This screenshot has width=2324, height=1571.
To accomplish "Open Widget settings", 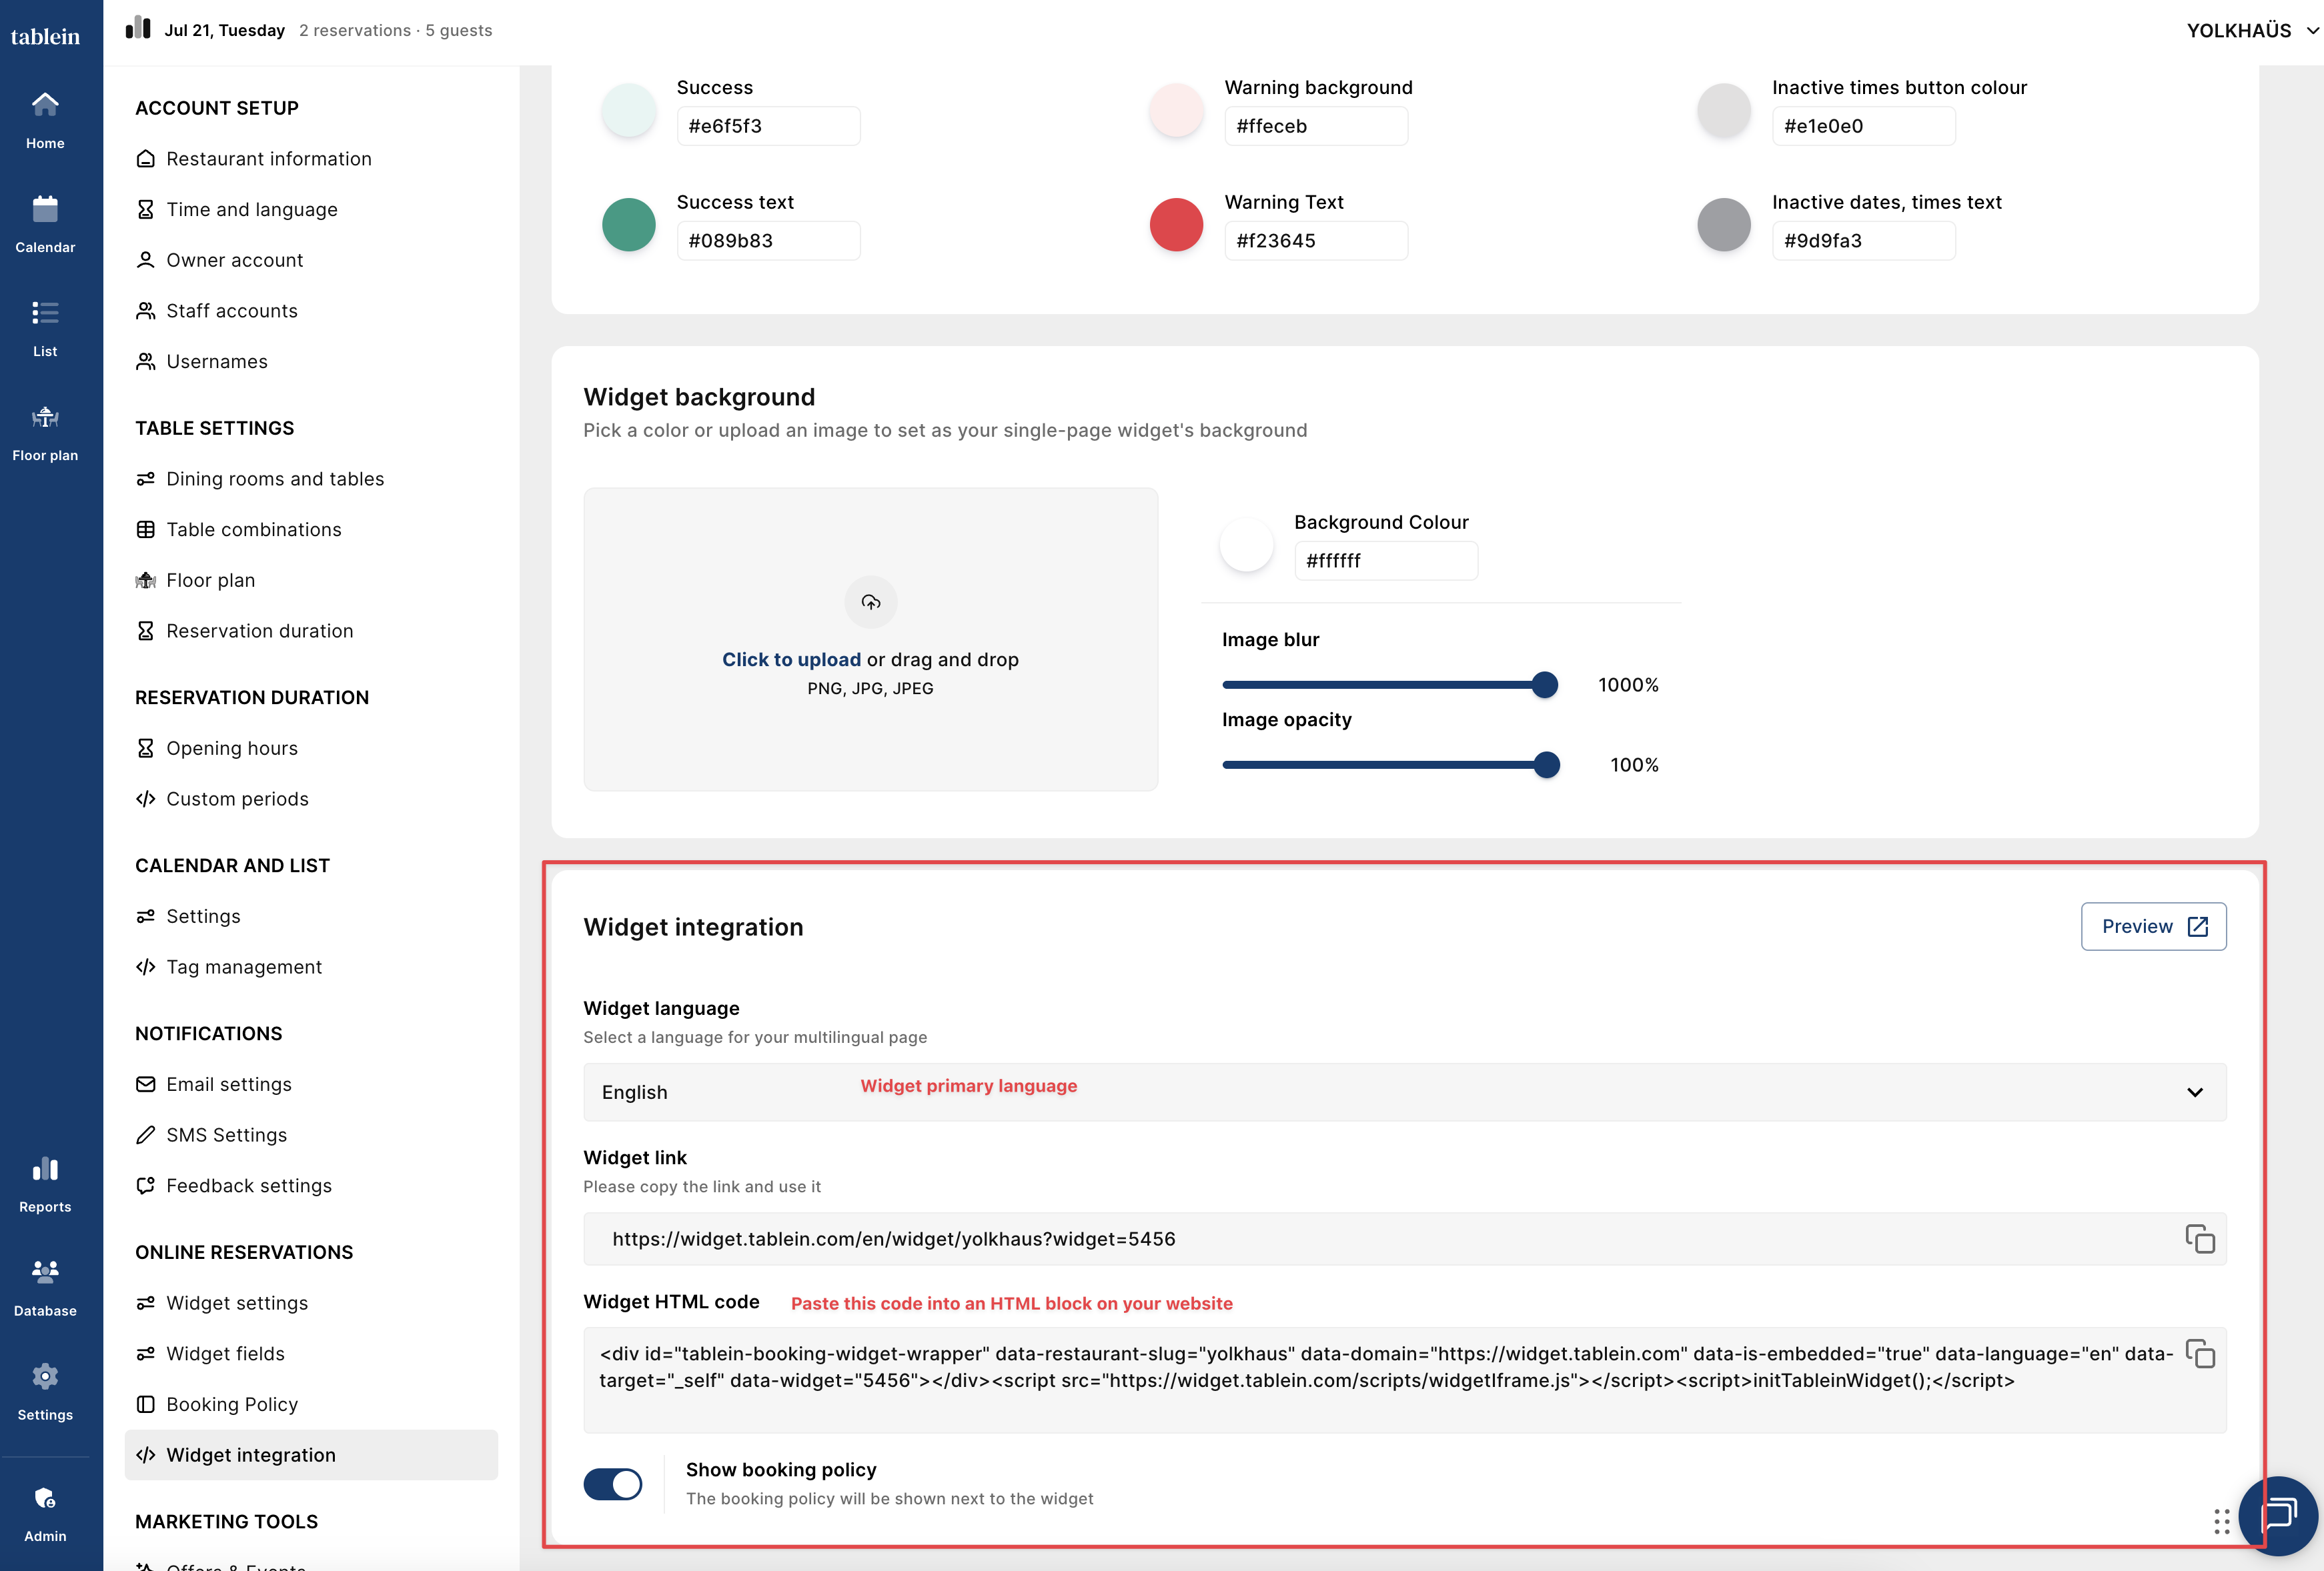I will coord(221,1303).
